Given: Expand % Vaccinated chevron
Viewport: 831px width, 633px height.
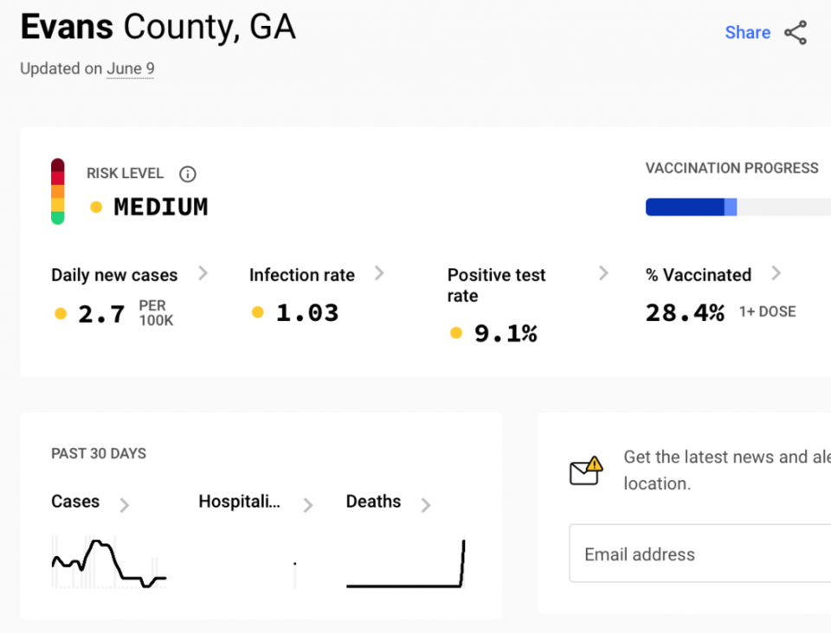Looking at the screenshot, I should 776,273.
